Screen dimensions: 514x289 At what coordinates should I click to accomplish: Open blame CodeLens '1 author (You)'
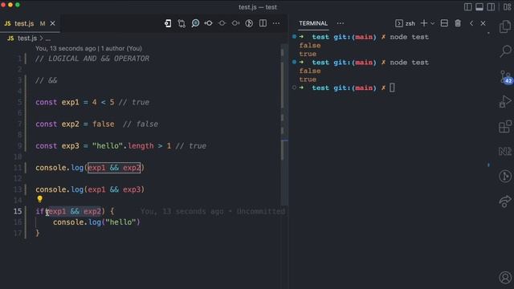pos(121,48)
